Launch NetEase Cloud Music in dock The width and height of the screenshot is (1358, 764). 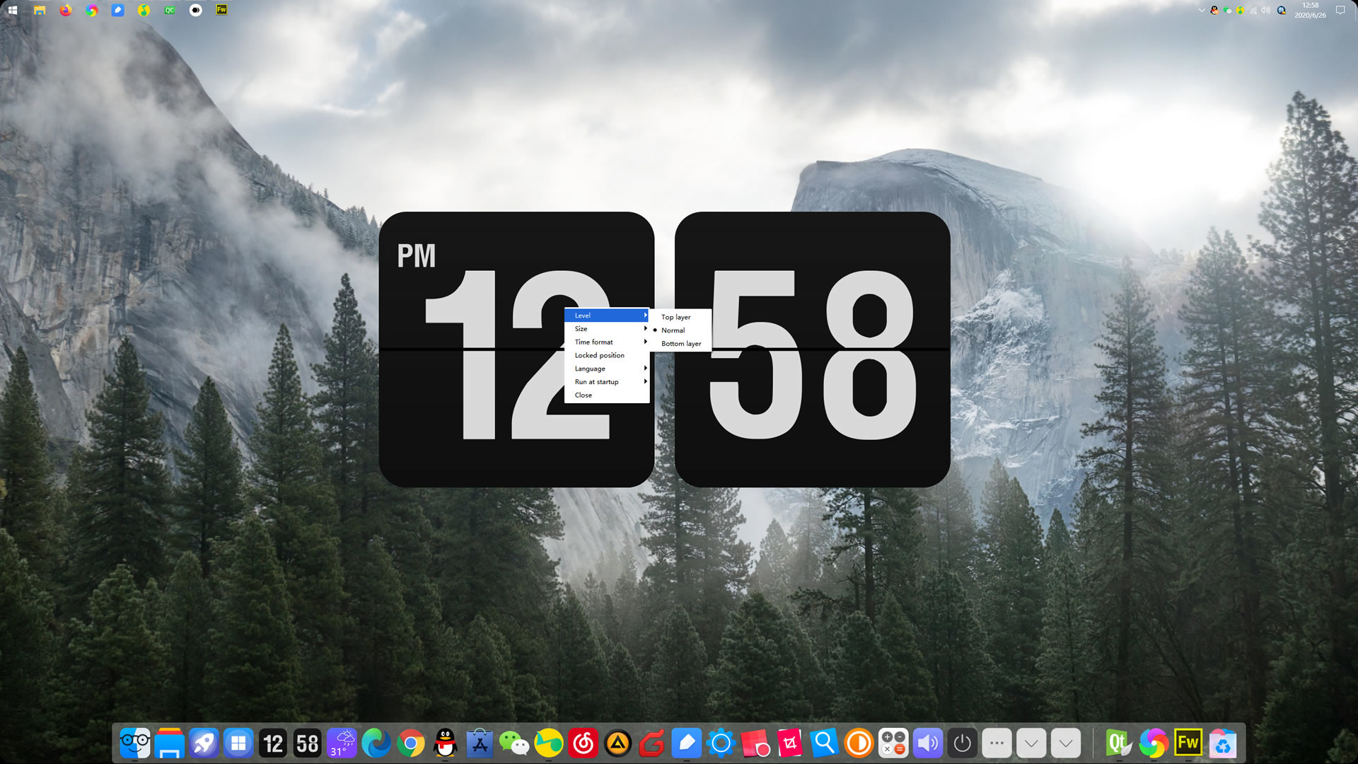click(584, 743)
